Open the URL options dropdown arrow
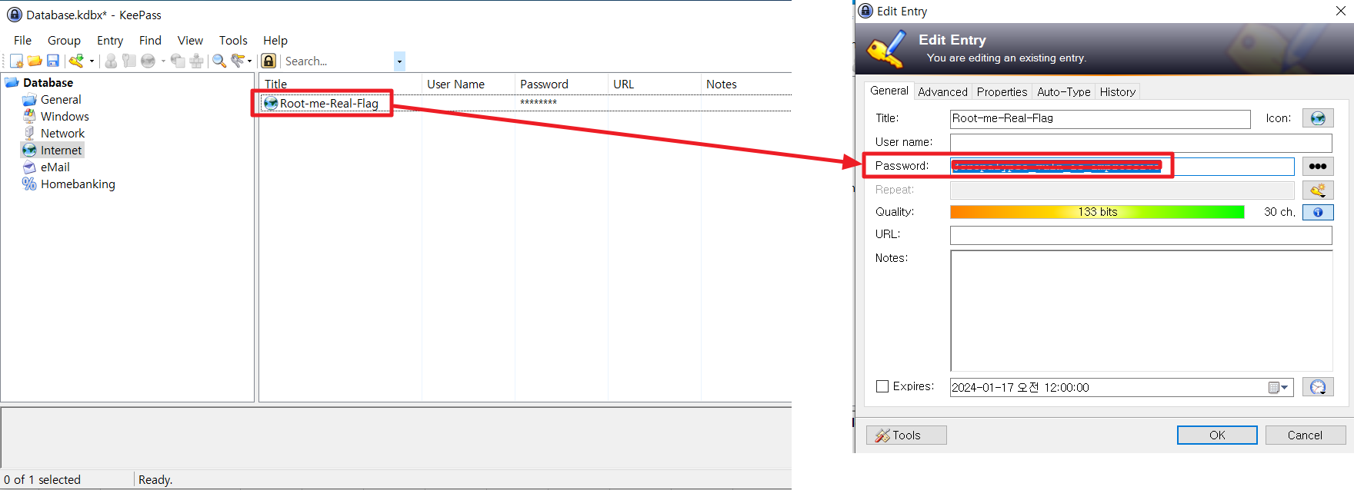 pyautogui.click(x=163, y=61)
